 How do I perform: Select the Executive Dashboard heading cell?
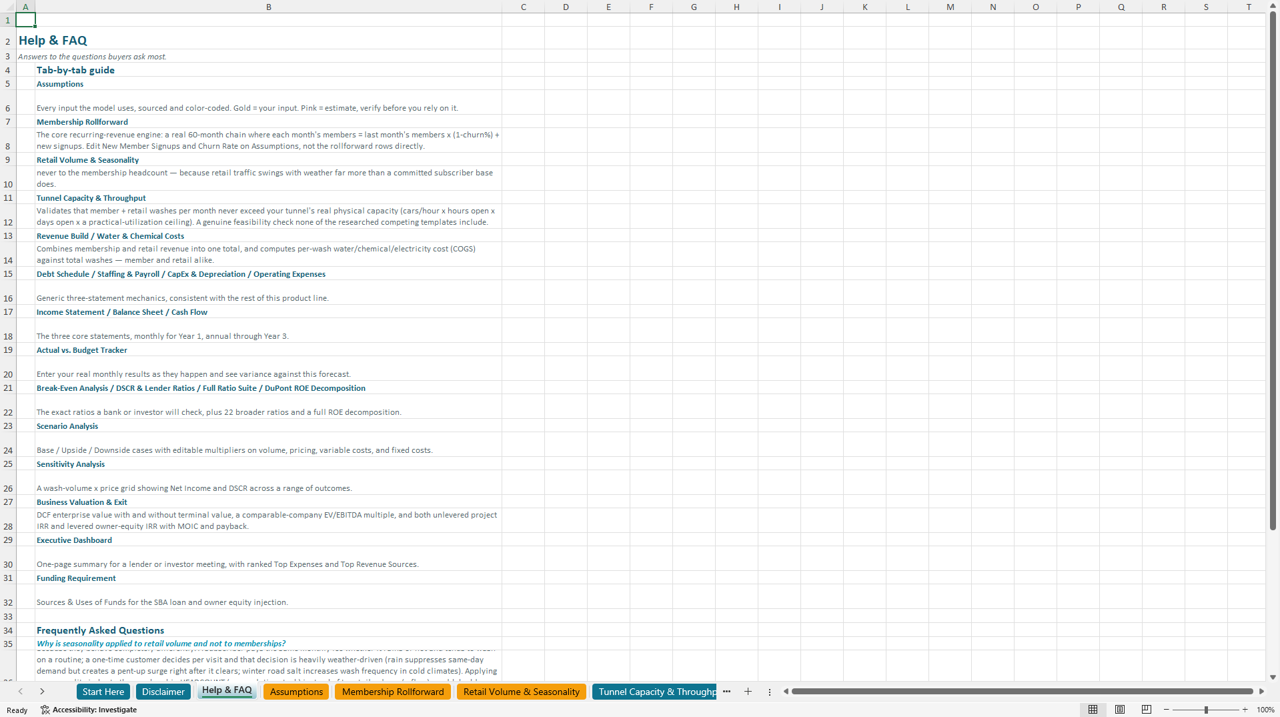(x=269, y=540)
